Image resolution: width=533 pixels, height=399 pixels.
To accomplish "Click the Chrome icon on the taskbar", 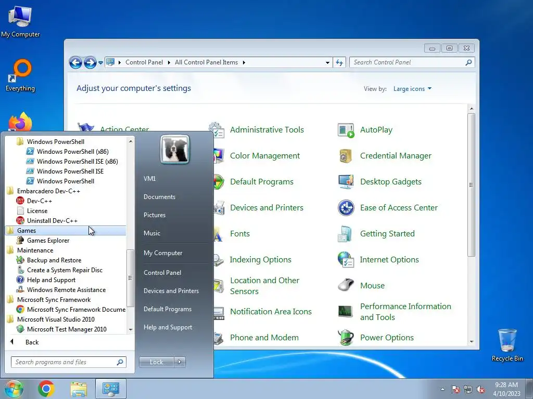I will [x=46, y=389].
